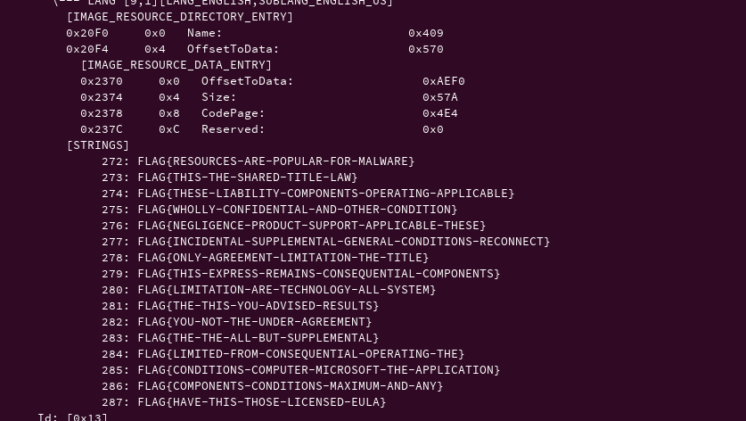Click string 279 FLAG{THIS-EXPRESS-REMAINS-CONSEQUENTIAL-COMPONENTS}
Screen dimensions: 746x421
318,274
